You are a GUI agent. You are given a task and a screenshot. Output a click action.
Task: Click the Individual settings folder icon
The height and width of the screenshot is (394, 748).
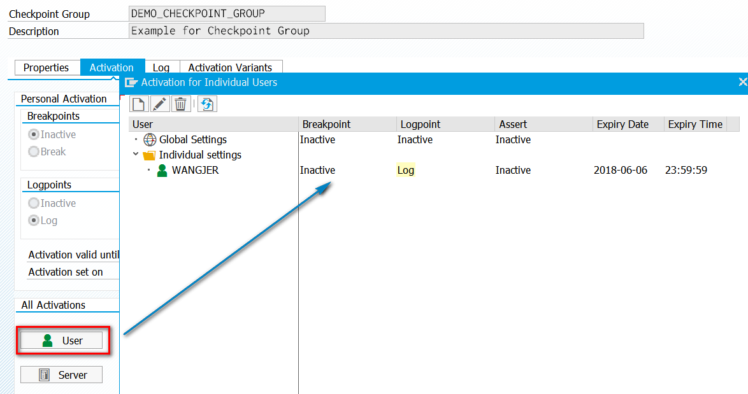click(149, 155)
